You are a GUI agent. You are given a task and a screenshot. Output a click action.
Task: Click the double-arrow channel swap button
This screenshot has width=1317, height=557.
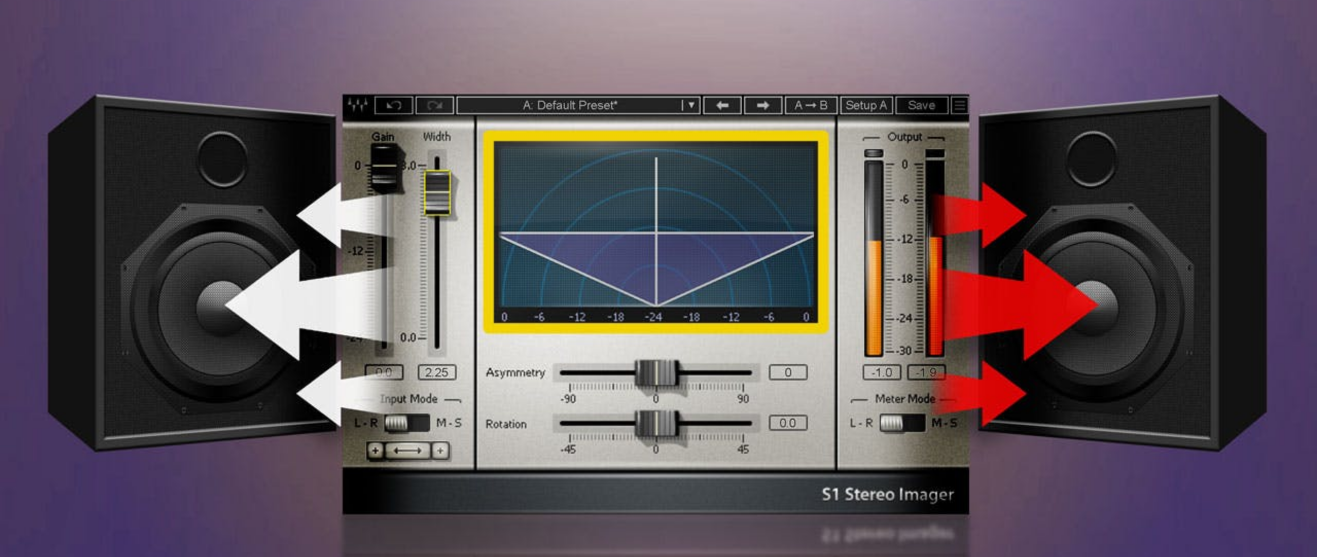pos(407,451)
